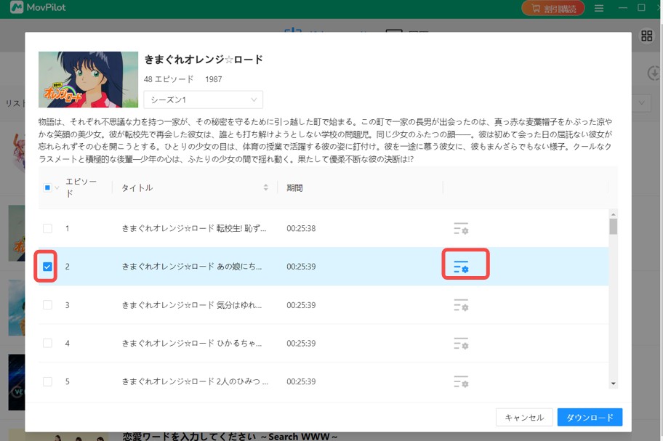This screenshot has width=663, height=441.
Task: Select episode 1 title 転校生! 恥ず...
Action: 194,229
